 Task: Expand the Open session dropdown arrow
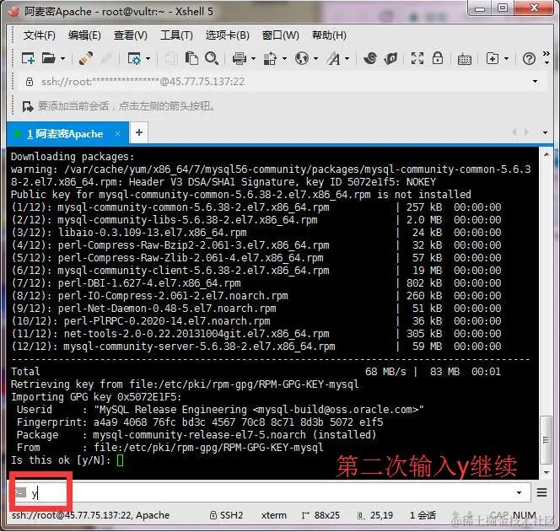pyautogui.click(x=63, y=58)
